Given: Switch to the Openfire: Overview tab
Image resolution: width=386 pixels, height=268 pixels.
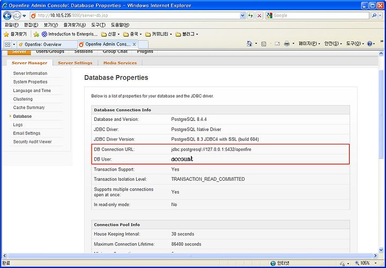Looking at the screenshot, I should 47,44.
